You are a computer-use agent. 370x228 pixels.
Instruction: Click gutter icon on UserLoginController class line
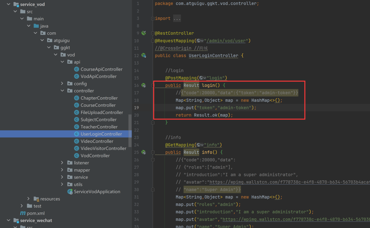point(144,55)
